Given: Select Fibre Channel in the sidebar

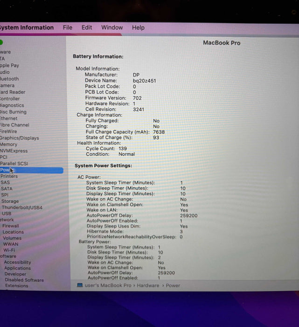Looking at the screenshot, I should [14, 125].
